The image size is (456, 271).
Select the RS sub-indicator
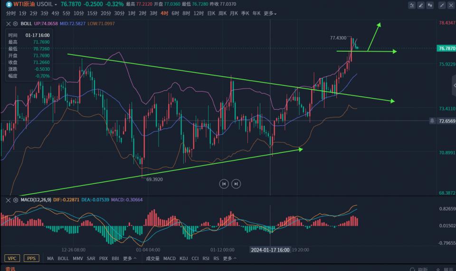(x=216, y=258)
